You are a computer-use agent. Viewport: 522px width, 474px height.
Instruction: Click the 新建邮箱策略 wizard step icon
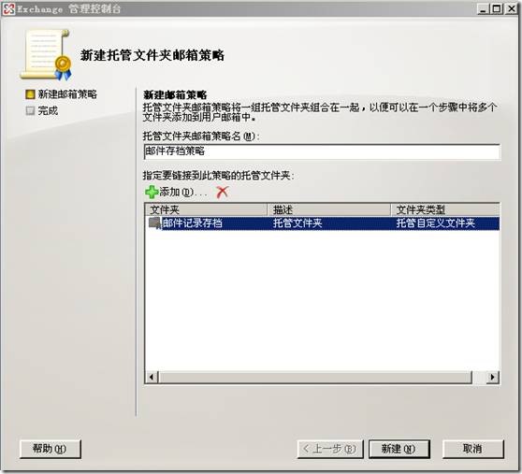click(x=30, y=94)
